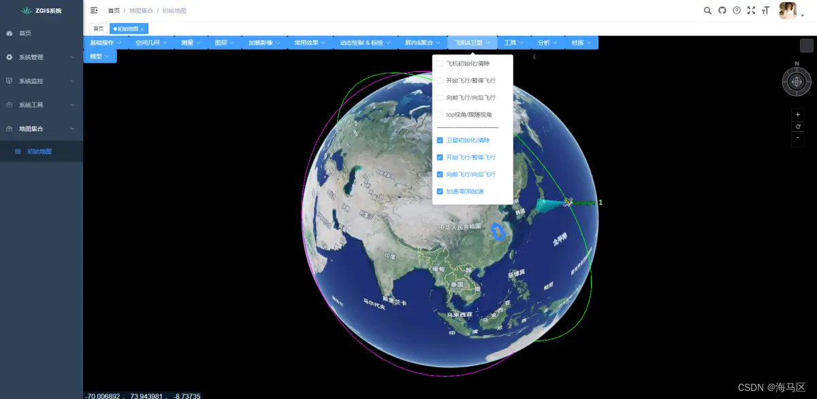
Task: Switch to the 初始地图 tab
Action: pyautogui.click(x=128, y=29)
